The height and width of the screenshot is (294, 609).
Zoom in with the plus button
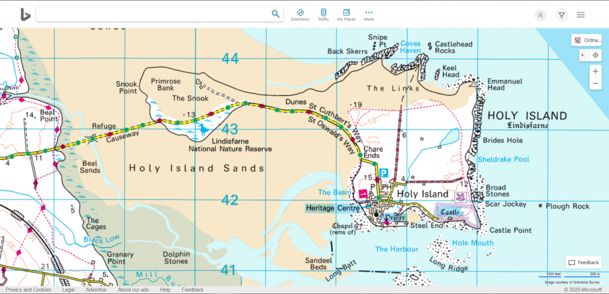coord(595,71)
